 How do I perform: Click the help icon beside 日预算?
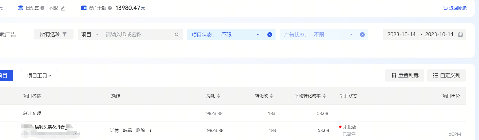coord(43,8)
